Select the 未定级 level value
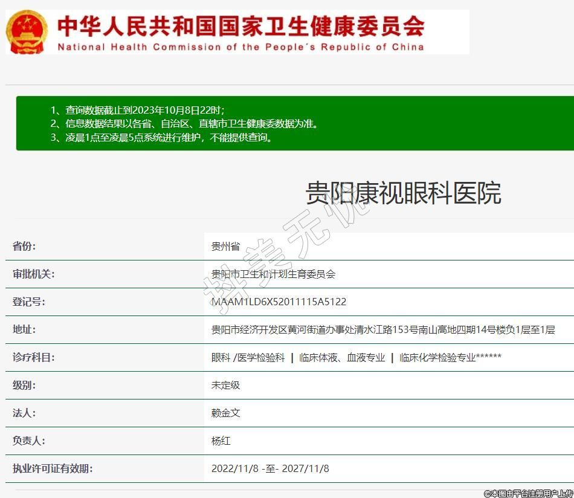574x498 pixels. (x=225, y=386)
